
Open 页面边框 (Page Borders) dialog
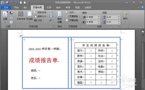click(72, 20)
